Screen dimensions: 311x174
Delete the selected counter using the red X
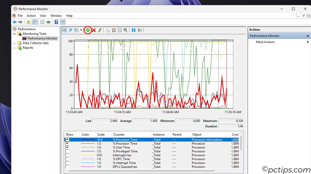click(94, 30)
